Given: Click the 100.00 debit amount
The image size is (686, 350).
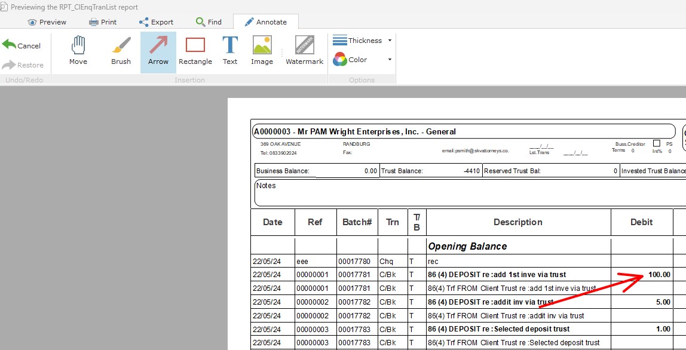Looking at the screenshot, I should [659, 275].
